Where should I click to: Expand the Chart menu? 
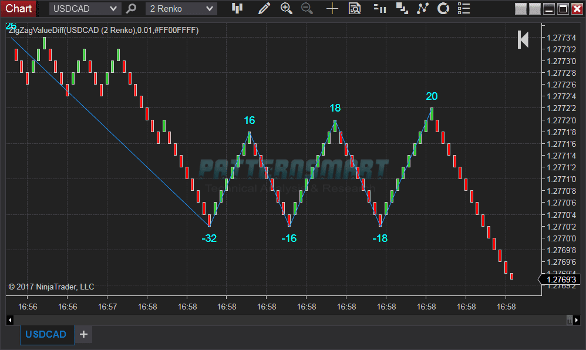tap(18, 8)
